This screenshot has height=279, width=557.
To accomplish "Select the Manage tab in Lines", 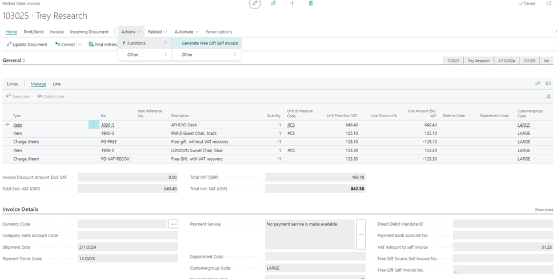I will tap(38, 84).
